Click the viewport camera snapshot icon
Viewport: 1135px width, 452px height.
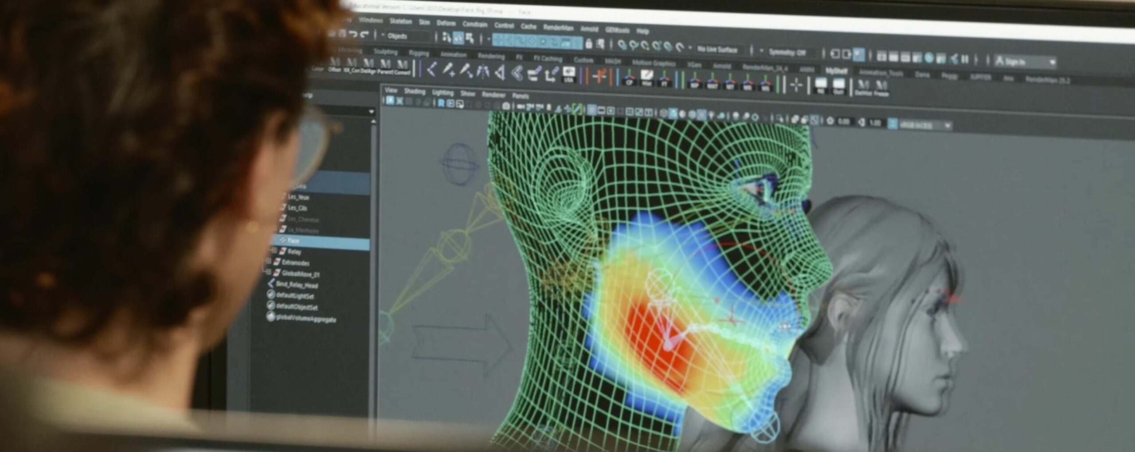[x=506, y=106]
